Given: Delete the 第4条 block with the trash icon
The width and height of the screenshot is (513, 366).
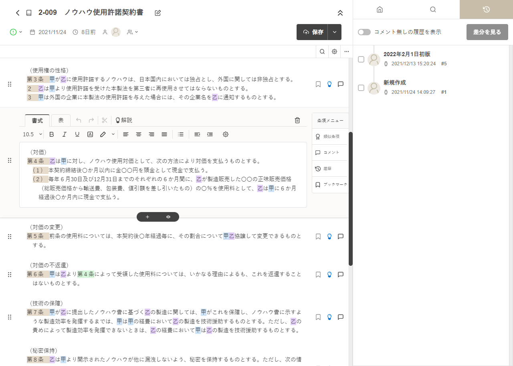Looking at the screenshot, I should point(297,120).
